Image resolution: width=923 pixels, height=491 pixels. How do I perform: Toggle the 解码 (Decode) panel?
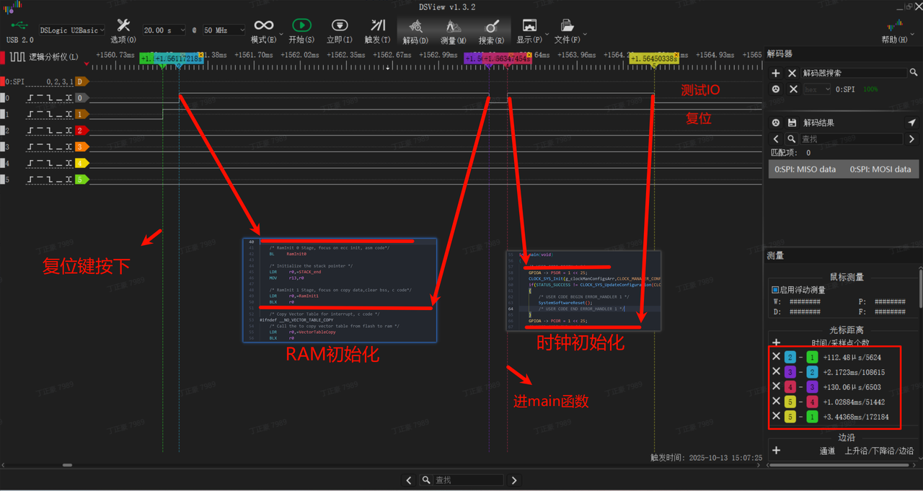pyautogui.click(x=415, y=27)
